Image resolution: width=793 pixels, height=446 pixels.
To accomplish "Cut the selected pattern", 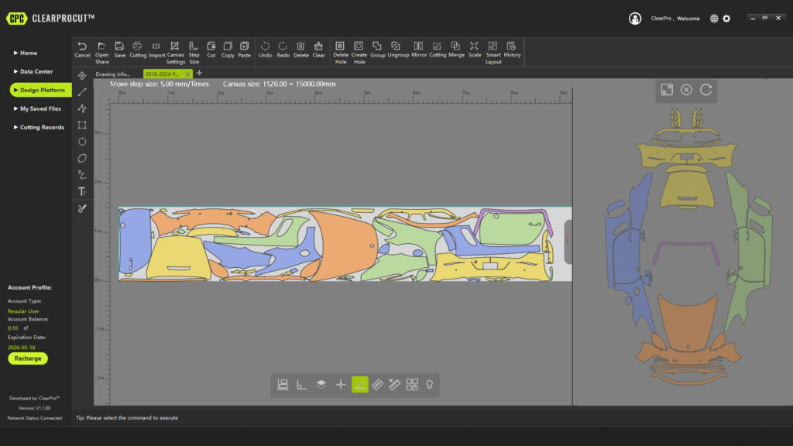I will [211, 50].
